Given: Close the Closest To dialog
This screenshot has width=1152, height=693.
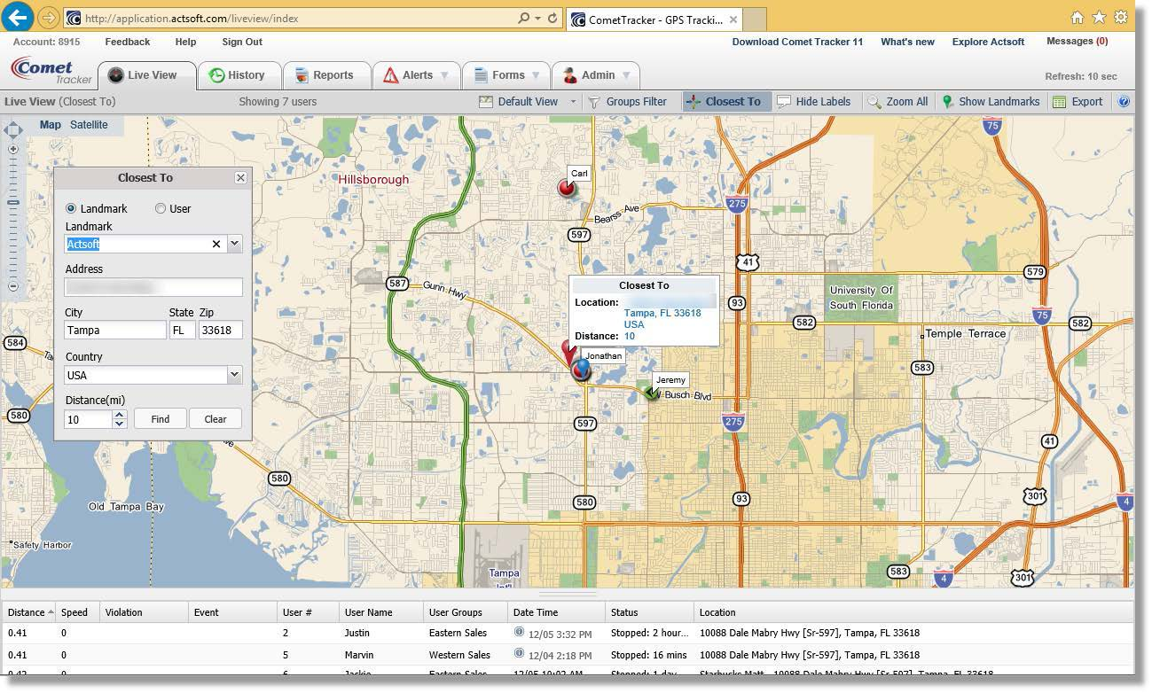Looking at the screenshot, I should [240, 178].
